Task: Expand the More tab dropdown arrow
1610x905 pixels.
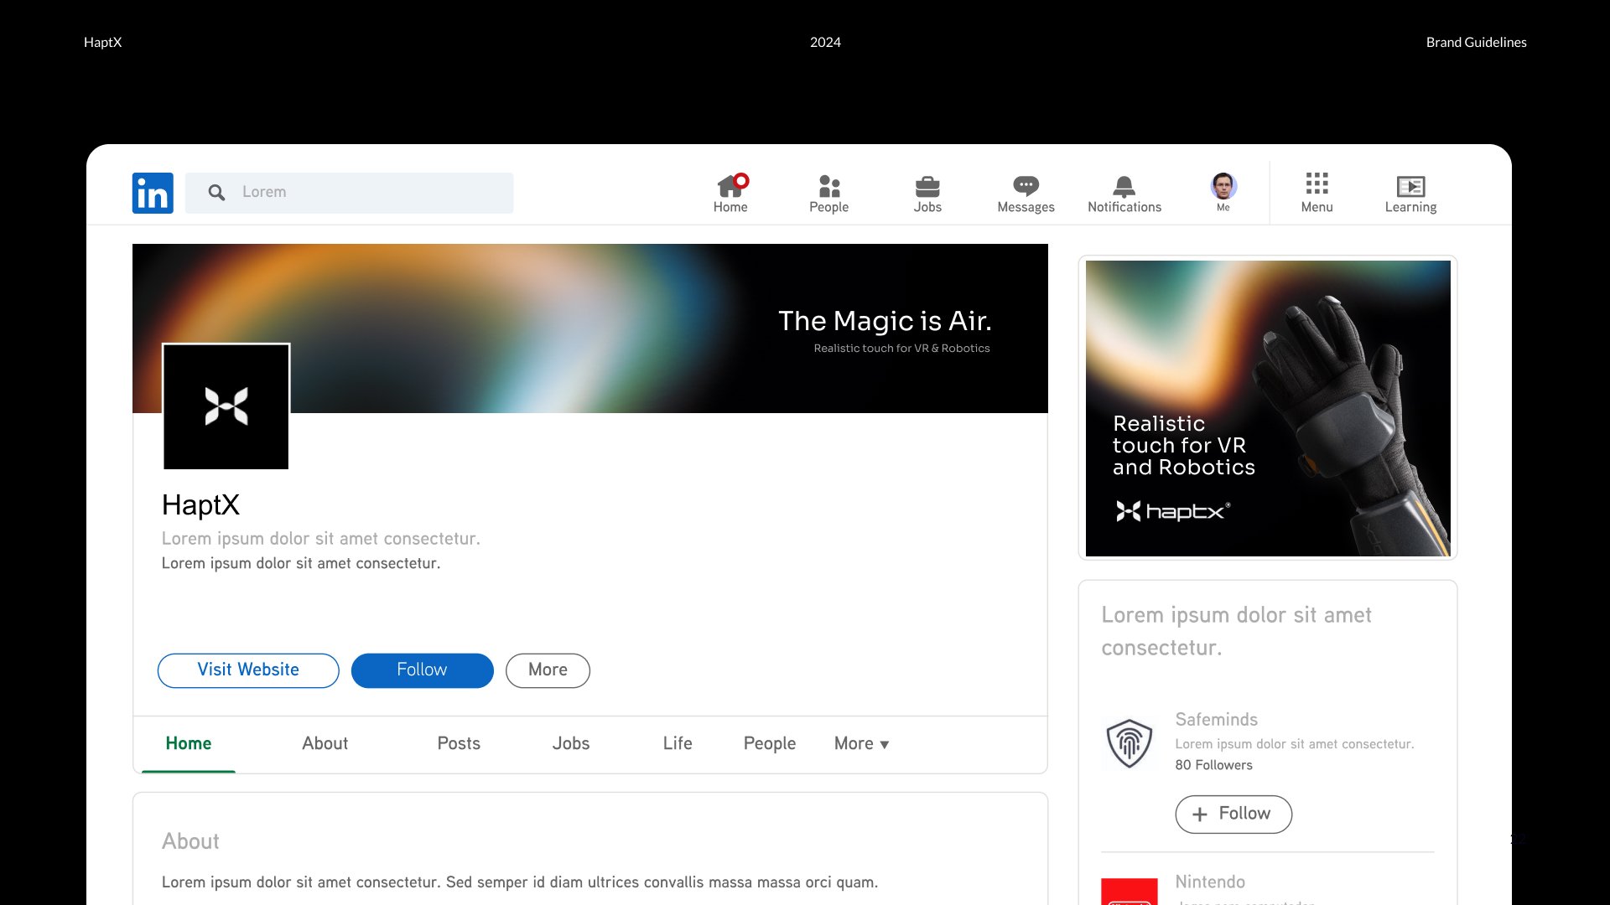Action: click(884, 744)
